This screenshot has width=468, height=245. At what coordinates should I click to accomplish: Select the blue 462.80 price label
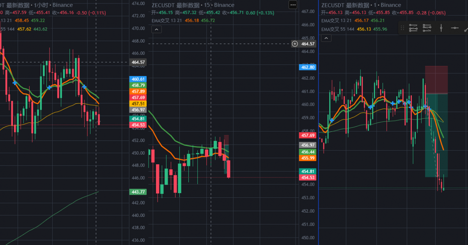(x=308, y=67)
